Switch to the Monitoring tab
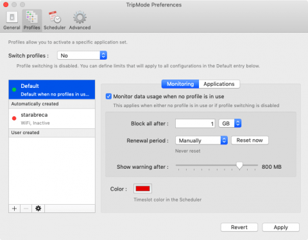This screenshot has width=308, height=240. tap(180, 84)
